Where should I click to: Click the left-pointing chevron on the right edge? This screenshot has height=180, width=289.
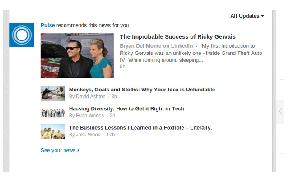pyautogui.click(x=280, y=111)
